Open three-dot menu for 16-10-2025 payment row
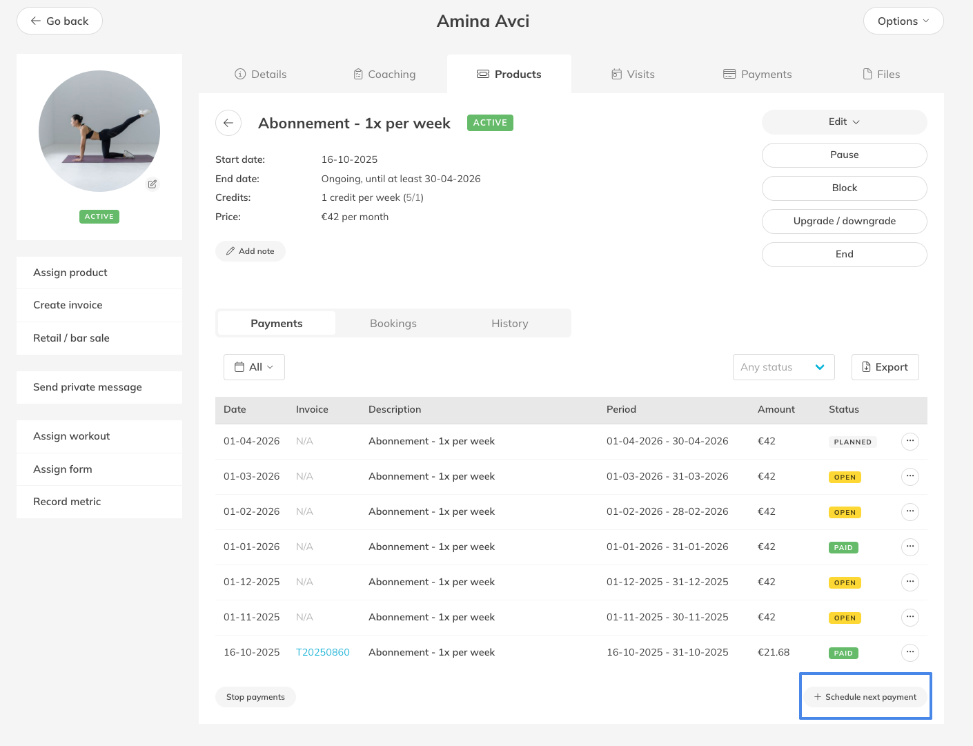Viewport: 973px width, 746px height. [910, 652]
